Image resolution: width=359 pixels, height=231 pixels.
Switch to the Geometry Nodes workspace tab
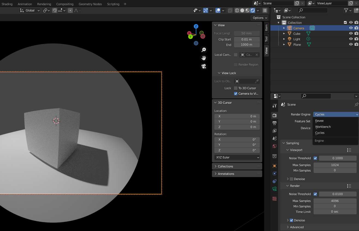tap(90, 4)
